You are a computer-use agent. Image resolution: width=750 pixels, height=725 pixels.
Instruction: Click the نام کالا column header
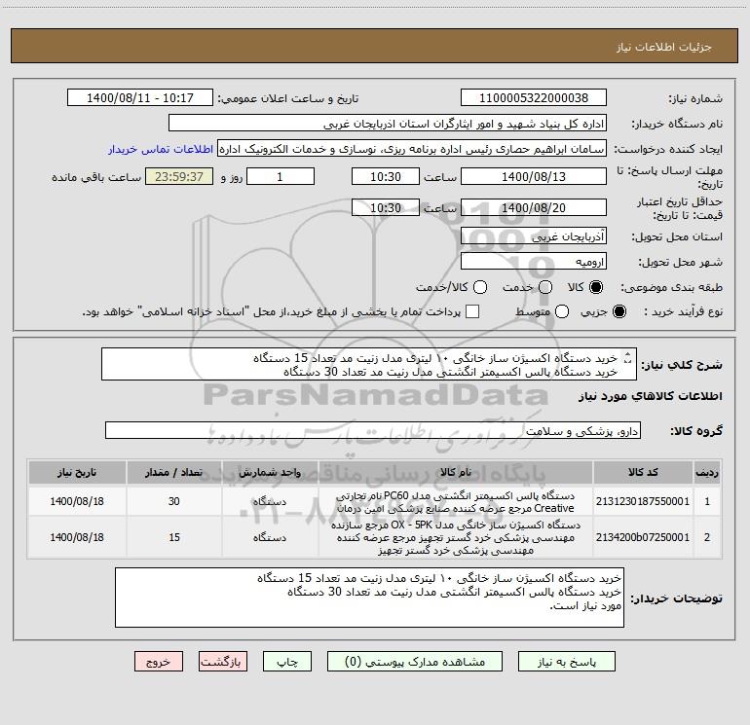coord(456,473)
